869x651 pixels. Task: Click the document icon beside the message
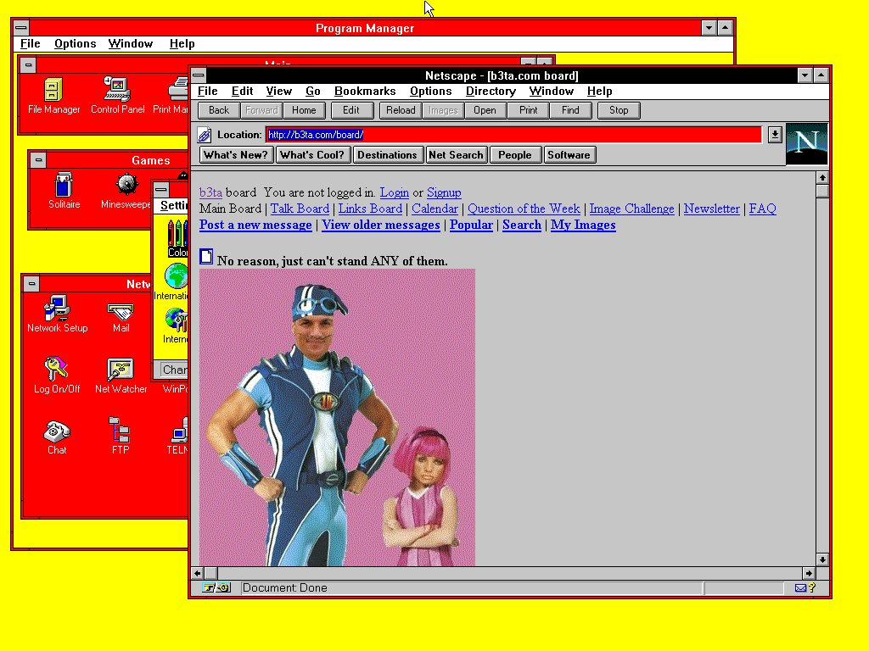pos(206,257)
